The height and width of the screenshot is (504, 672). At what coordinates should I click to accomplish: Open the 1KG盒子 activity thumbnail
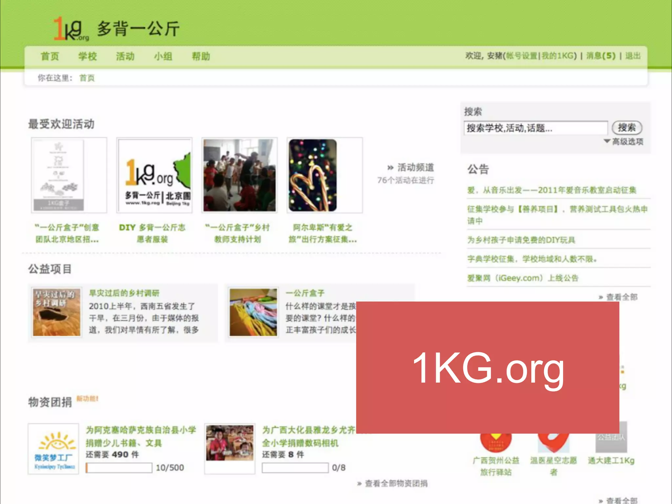point(69,175)
